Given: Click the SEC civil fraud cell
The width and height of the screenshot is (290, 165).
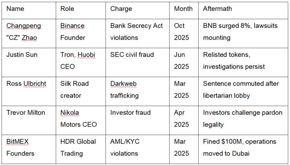Looking at the screenshot, I should pyautogui.click(x=132, y=55).
